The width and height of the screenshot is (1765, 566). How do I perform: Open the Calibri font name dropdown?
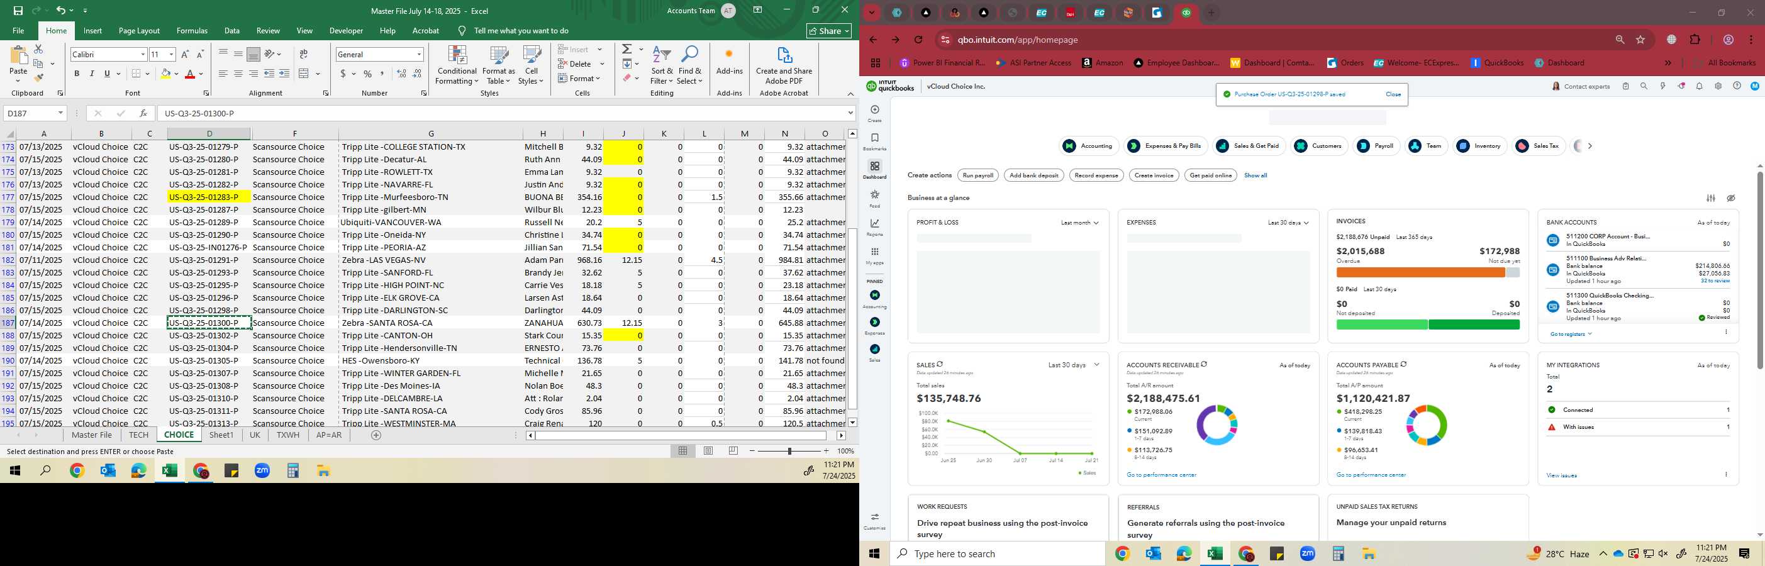[x=143, y=54]
